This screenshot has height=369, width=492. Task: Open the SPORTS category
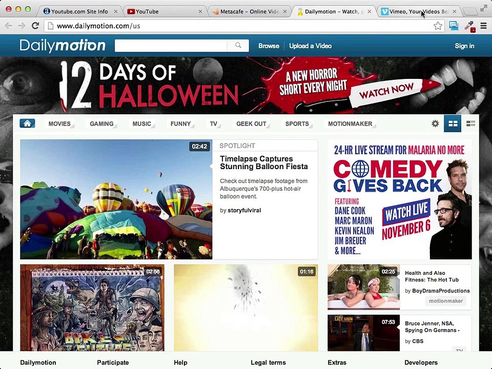coord(297,124)
